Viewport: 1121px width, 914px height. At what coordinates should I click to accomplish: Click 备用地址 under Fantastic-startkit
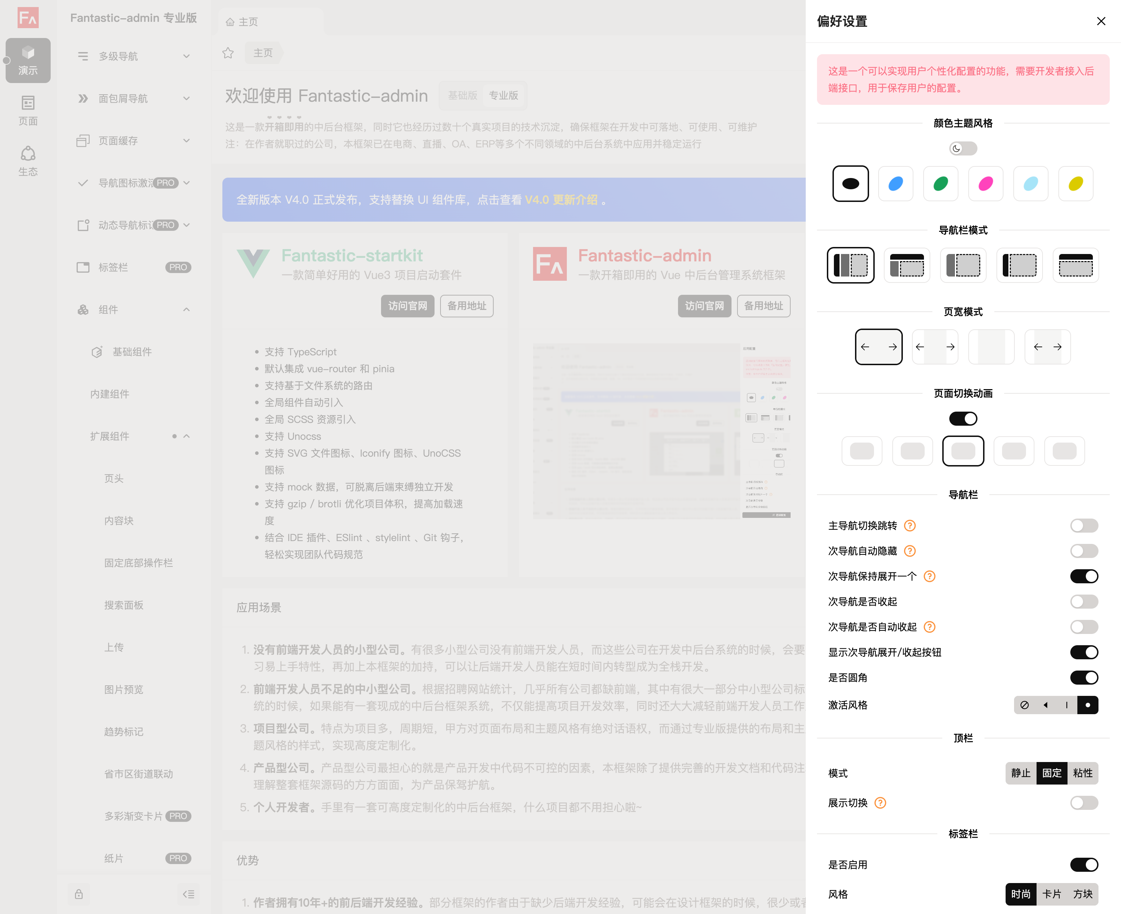[467, 306]
